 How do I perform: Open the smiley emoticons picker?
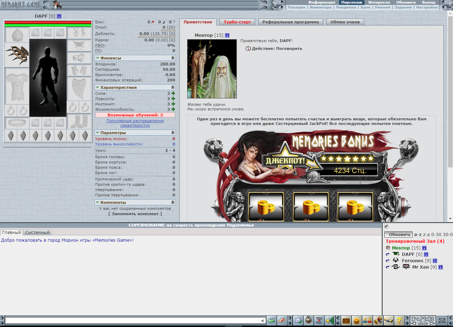click(309, 321)
